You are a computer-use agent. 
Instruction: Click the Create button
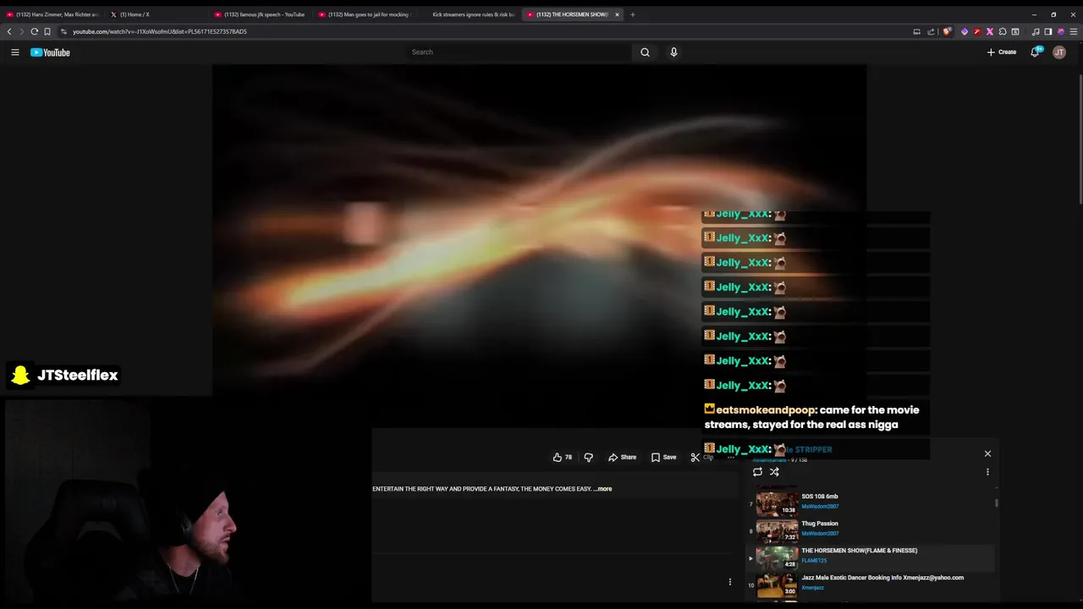click(1002, 52)
